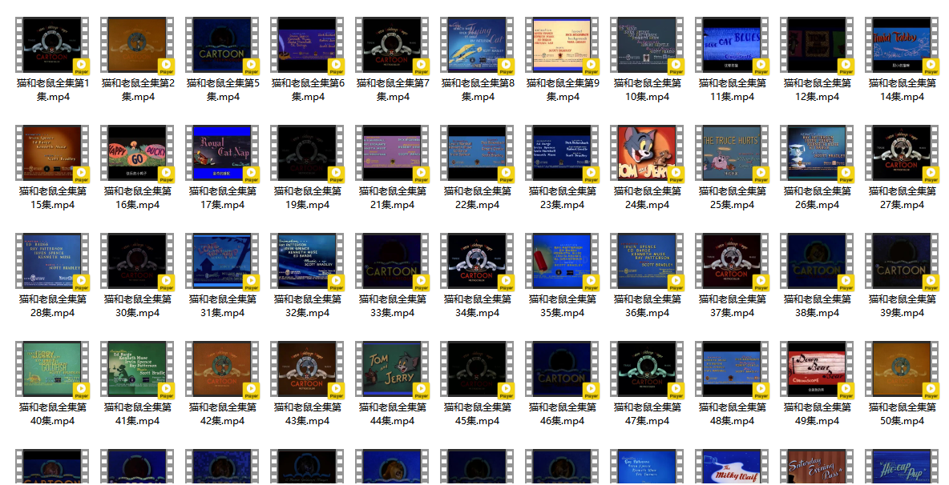Click file name 猫和老鼠全集第15集.mp4
The width and height of the screenshot is (949, 485).
[x=53, y=198]
